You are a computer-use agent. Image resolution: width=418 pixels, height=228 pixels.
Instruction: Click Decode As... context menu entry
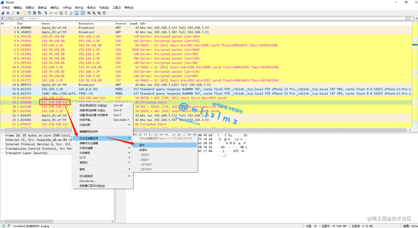[x=102, y=181]
